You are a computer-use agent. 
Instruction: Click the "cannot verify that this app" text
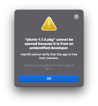tap(50, 54)
